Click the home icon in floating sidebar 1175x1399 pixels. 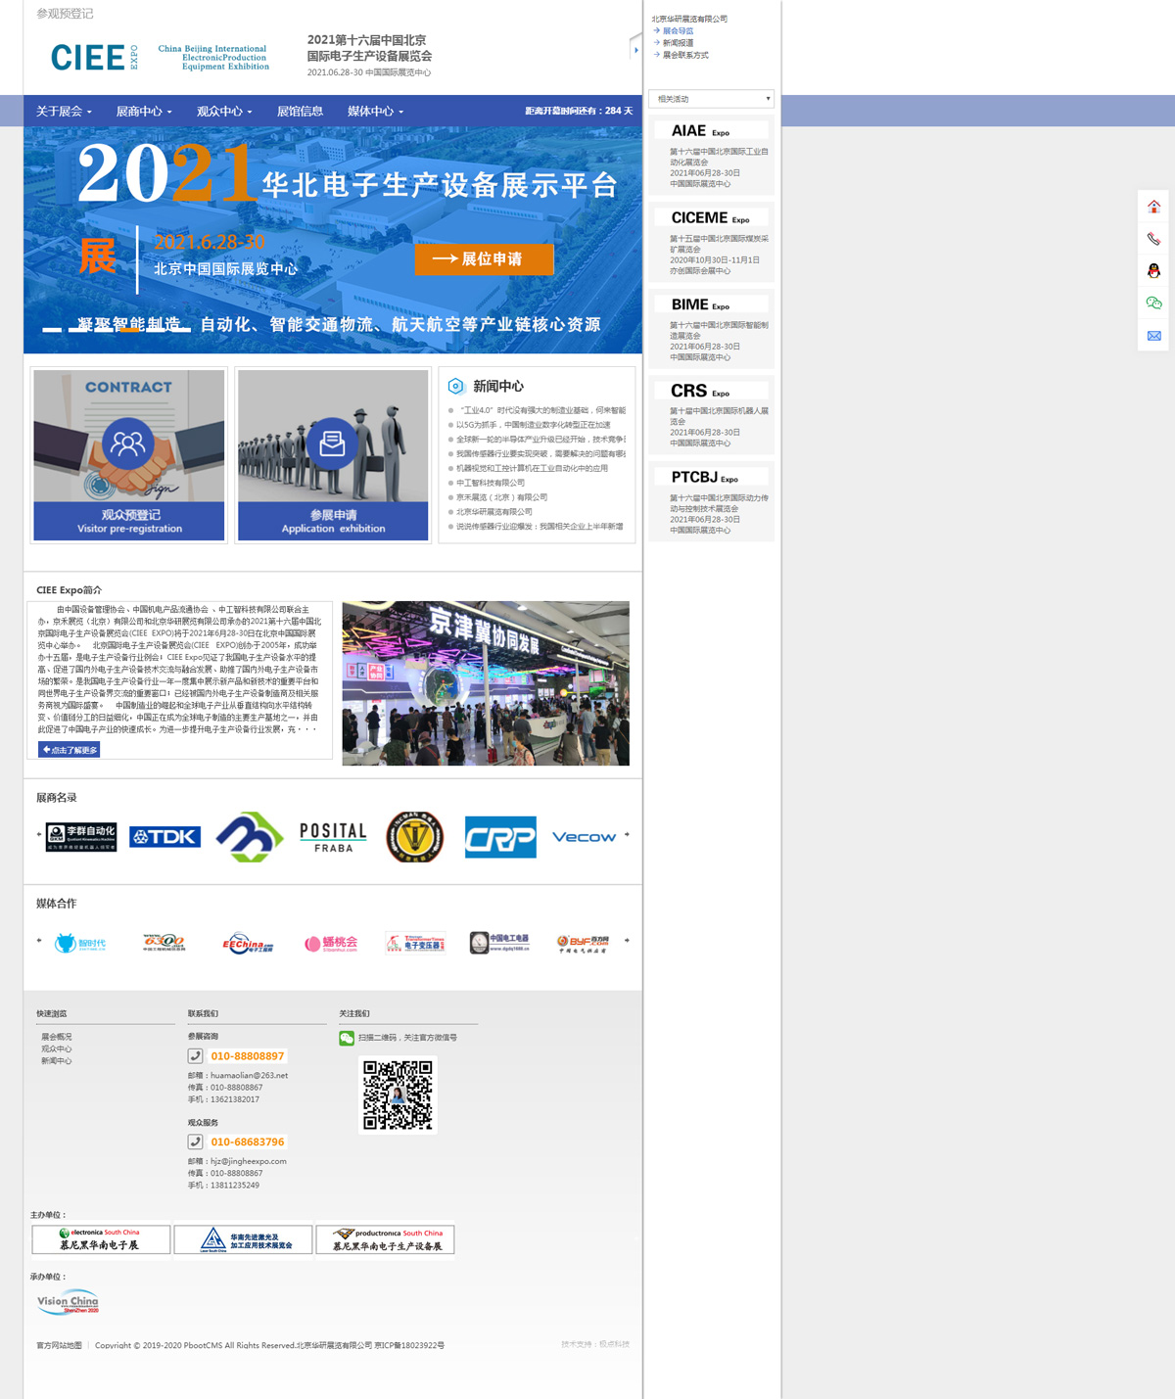click(1153, 207)
